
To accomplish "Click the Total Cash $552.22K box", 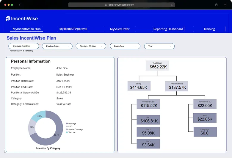I will (157, 65).
